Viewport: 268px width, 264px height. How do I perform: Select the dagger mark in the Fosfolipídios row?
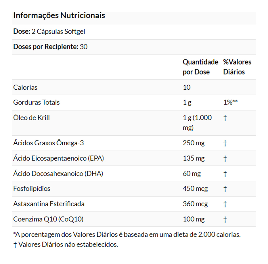click(x=225, y=189)
